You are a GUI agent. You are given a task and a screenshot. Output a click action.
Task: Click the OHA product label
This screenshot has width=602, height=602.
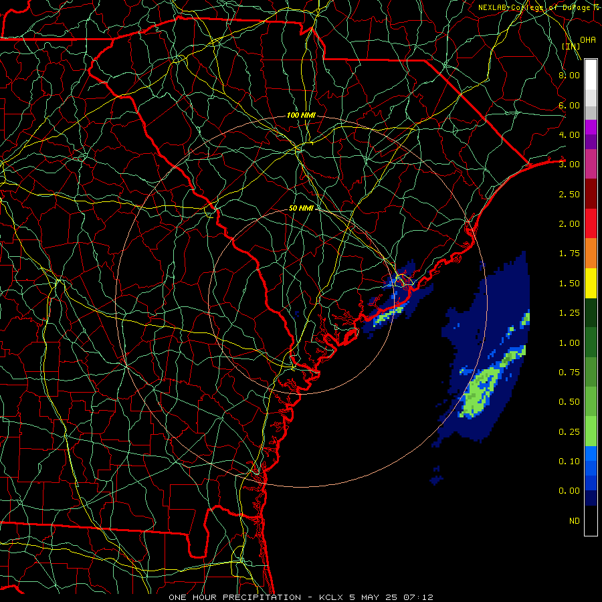[x=588, y=39]
